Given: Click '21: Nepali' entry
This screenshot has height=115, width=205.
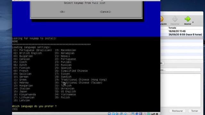Looking at the screenshot, I should (62, 56).
